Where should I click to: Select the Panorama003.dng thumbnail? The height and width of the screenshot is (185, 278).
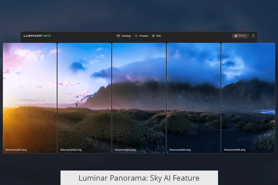[139, 98]
